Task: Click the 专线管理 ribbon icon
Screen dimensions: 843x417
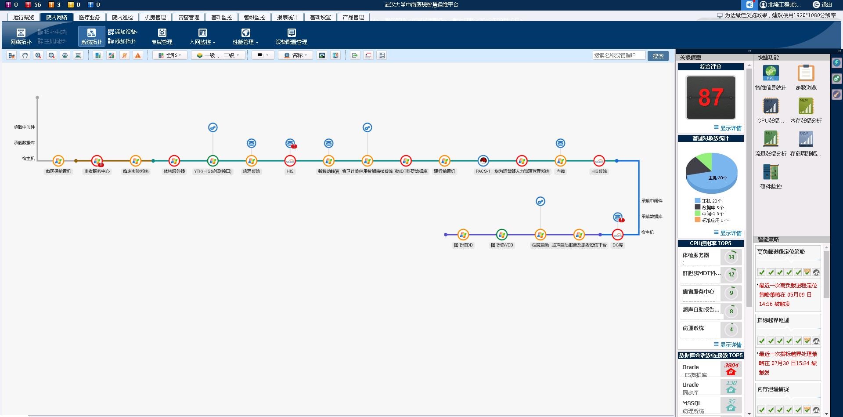Action: [162, 33]
